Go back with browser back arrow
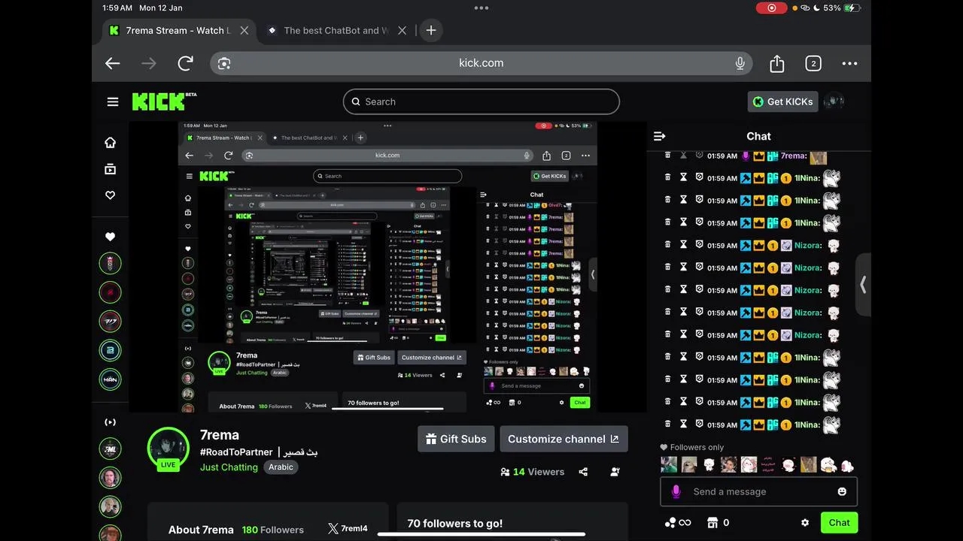Viewport: 963px width, 541px height. (113, 63)
